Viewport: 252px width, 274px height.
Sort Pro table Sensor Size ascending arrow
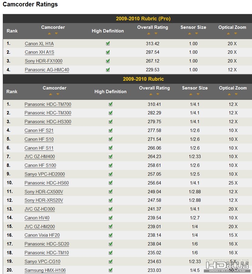point(190,33)
